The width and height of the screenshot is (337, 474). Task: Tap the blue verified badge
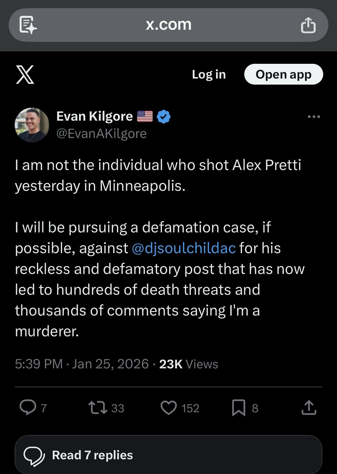tap(164, 117)
